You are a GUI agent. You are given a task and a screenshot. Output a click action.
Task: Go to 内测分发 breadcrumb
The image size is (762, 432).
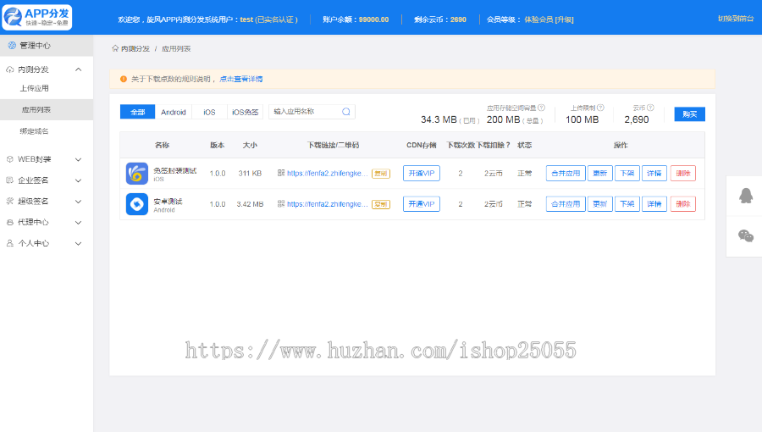coord(135,48)
